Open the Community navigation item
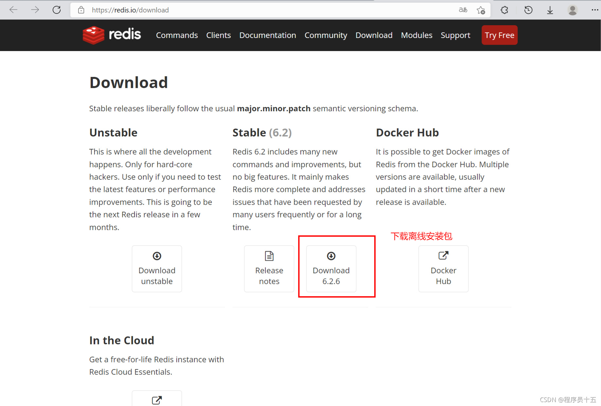This screenshot has height=406, width=601. pyautogui.click(x=326, y=35)
